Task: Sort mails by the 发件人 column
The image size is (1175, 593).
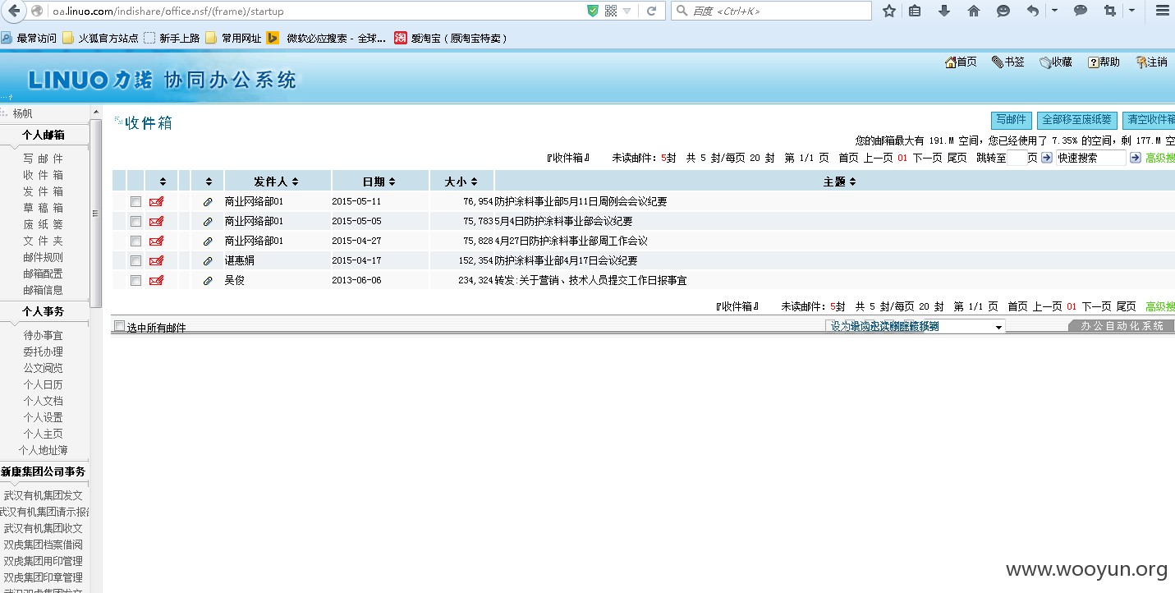Action: (x=277, y=182)
